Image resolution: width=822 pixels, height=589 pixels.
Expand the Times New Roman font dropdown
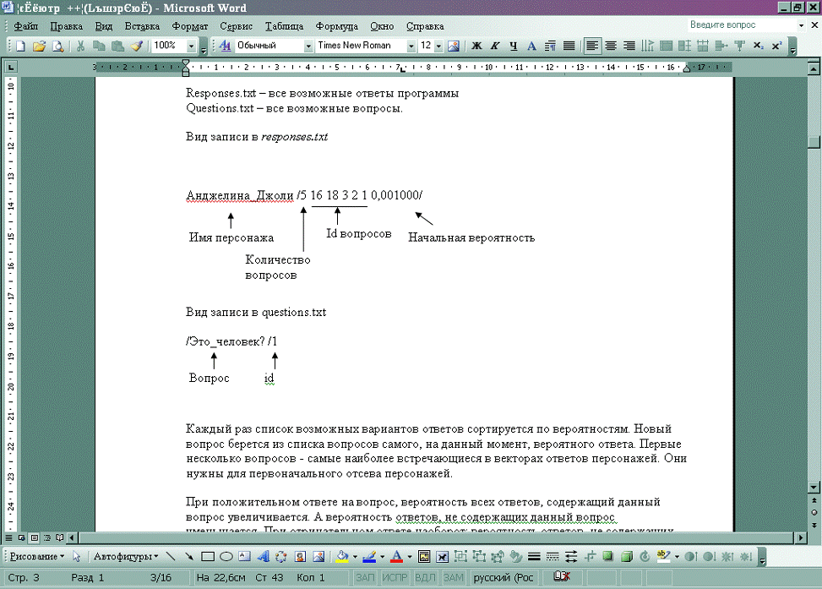tap(411, 46)
